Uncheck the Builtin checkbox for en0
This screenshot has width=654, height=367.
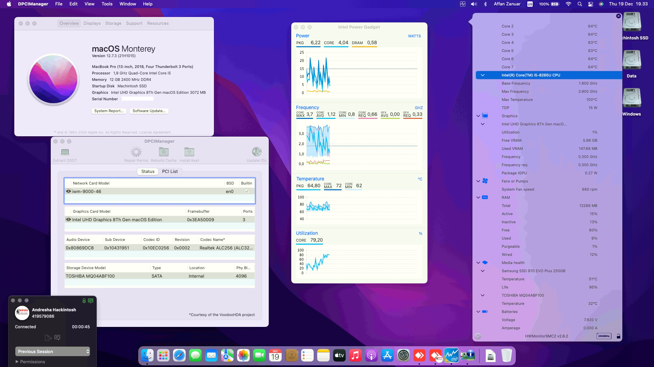[x=246, y=191]
